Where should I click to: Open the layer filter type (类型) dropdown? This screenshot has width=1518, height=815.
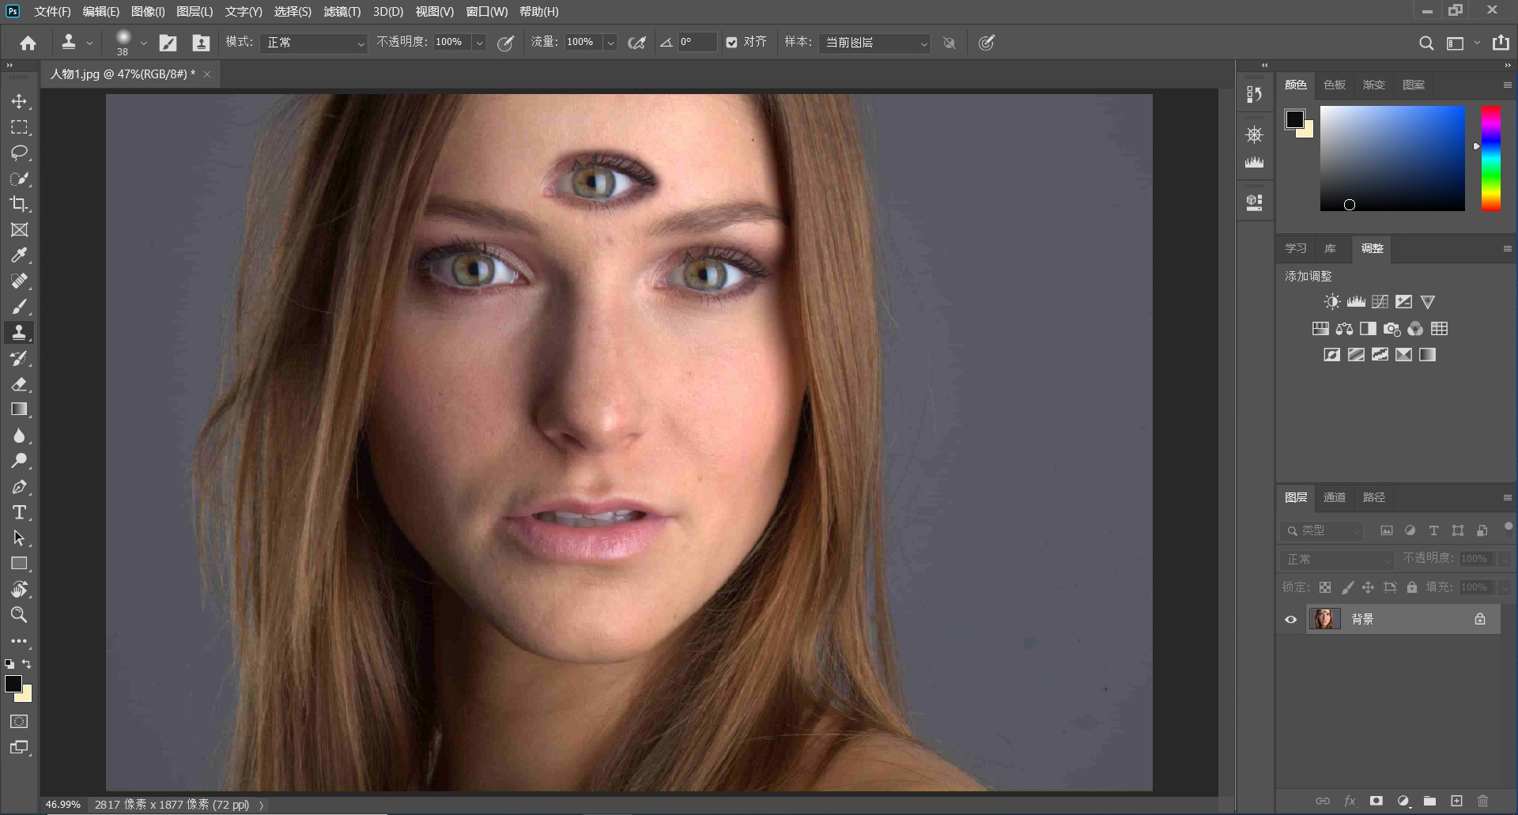[1322, 530]
